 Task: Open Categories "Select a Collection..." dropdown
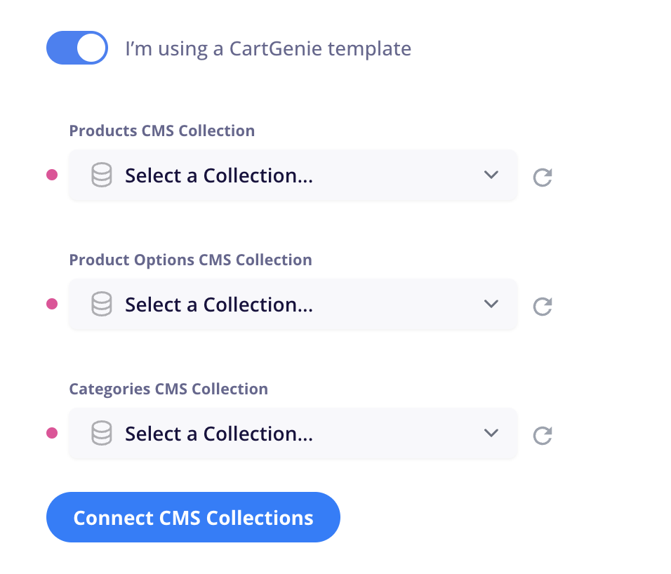coord(293,434)
